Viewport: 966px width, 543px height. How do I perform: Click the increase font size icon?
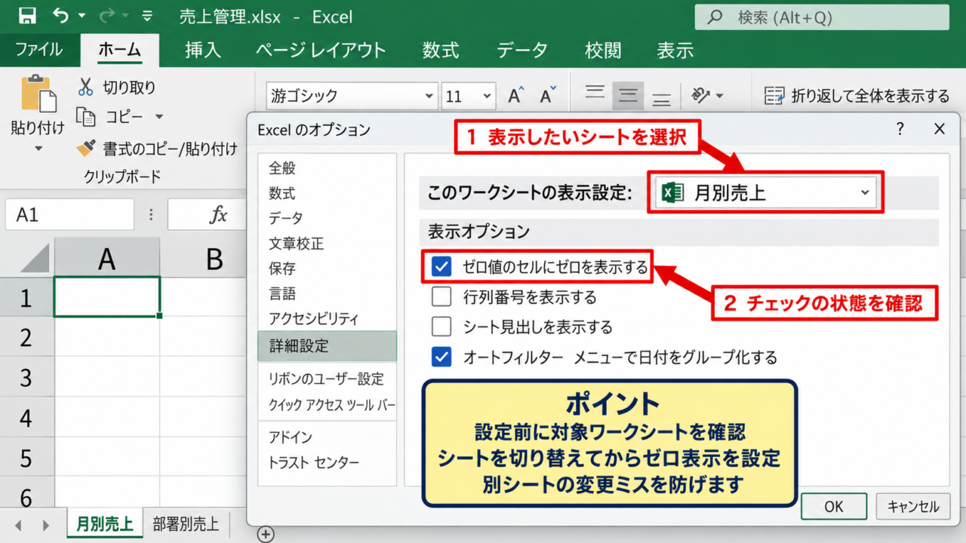click(516, 95)
